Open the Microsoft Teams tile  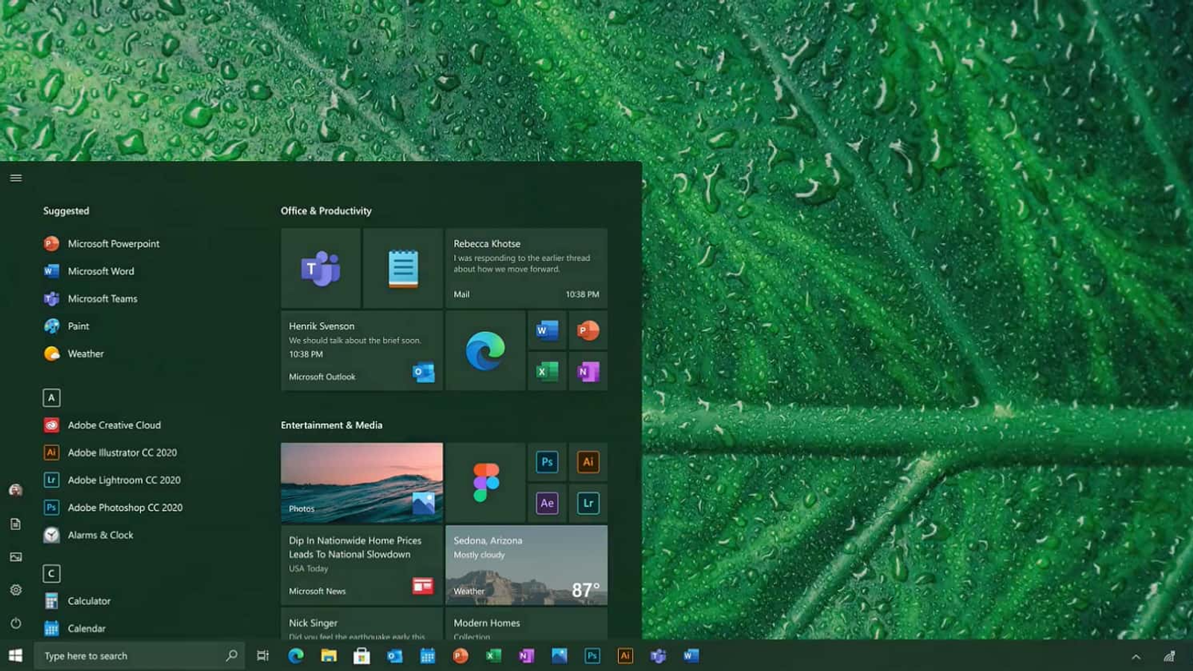point(321,268)
